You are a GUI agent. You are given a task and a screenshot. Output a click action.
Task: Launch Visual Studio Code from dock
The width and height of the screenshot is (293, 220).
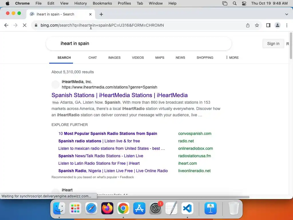tap(187, 208)
